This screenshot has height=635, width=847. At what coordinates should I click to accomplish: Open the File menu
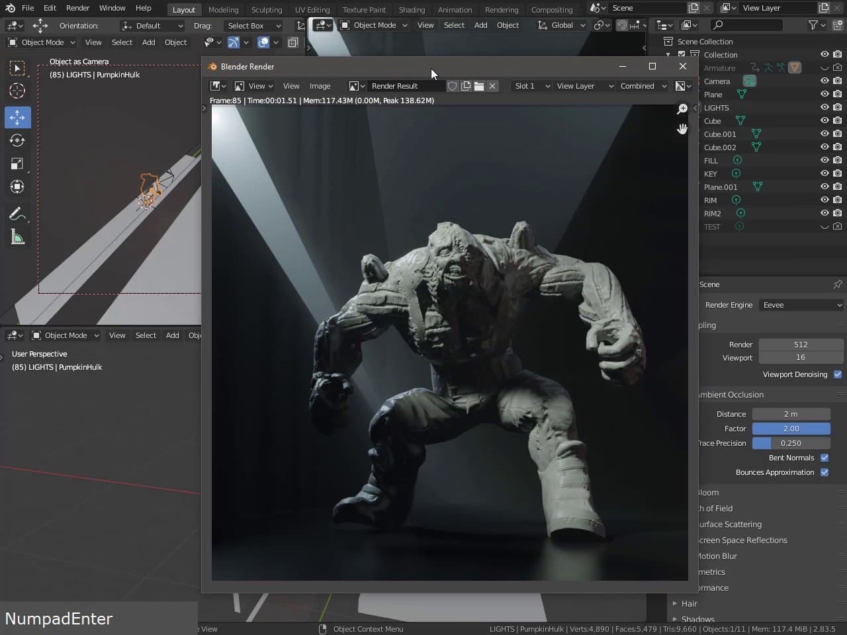(28, 8)
